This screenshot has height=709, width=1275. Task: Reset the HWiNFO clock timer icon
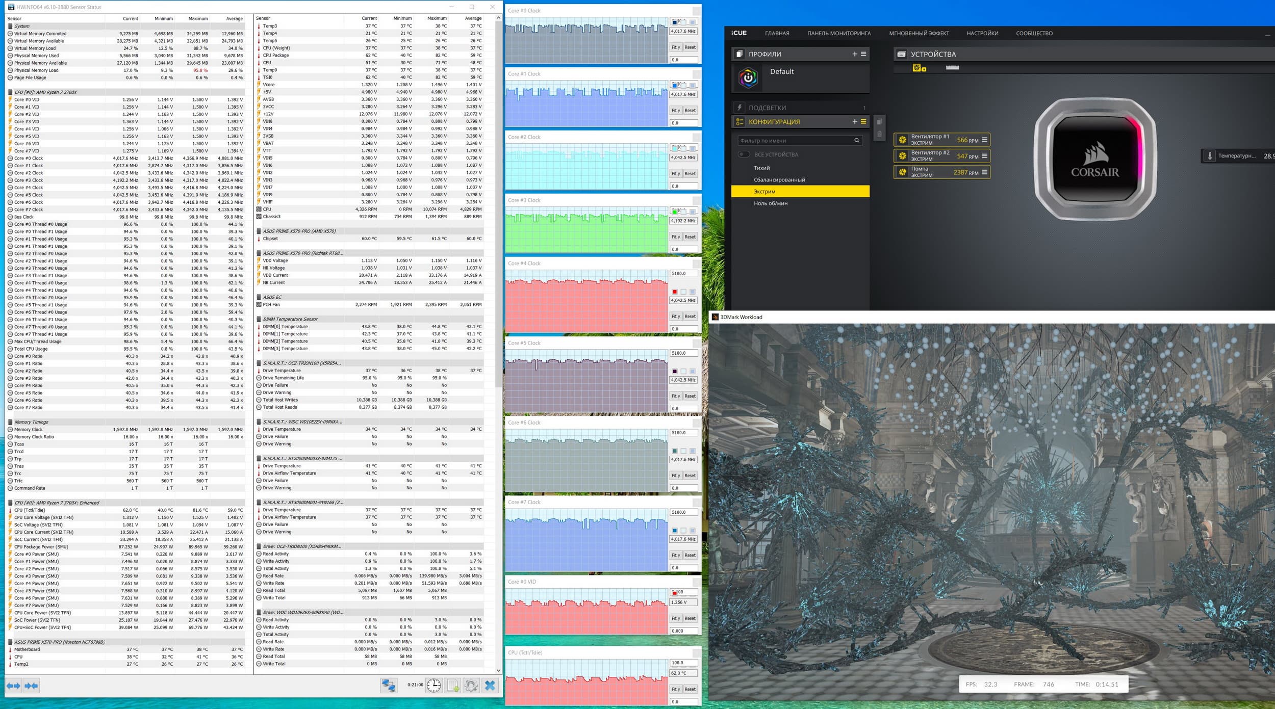coord(434,686)
